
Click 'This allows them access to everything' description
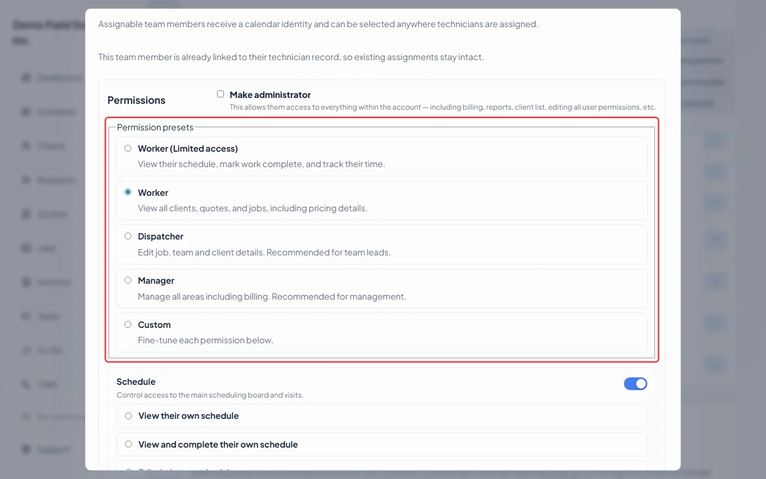coord(443,107)
